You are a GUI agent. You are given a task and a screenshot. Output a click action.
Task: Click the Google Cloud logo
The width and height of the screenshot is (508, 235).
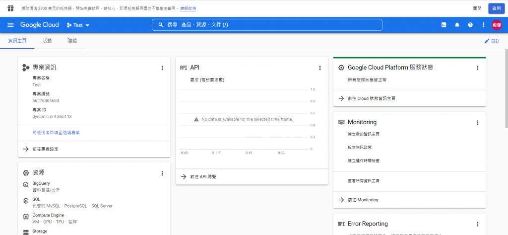[40, 25]
